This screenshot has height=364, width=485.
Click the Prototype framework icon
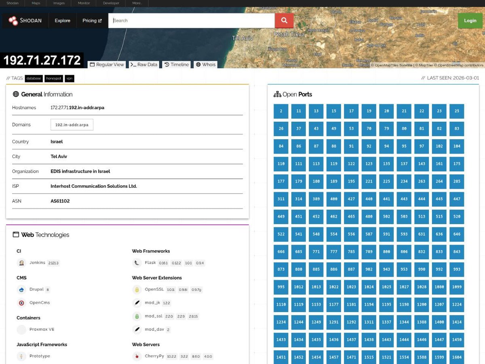click(x=21, y=356)
